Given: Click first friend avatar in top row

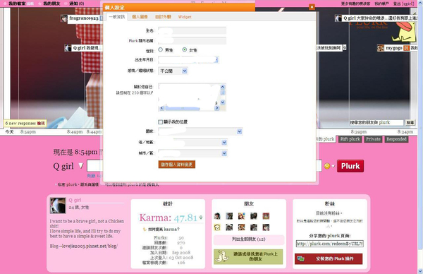Looking at the screenshot, I should (x=217, y=216).
